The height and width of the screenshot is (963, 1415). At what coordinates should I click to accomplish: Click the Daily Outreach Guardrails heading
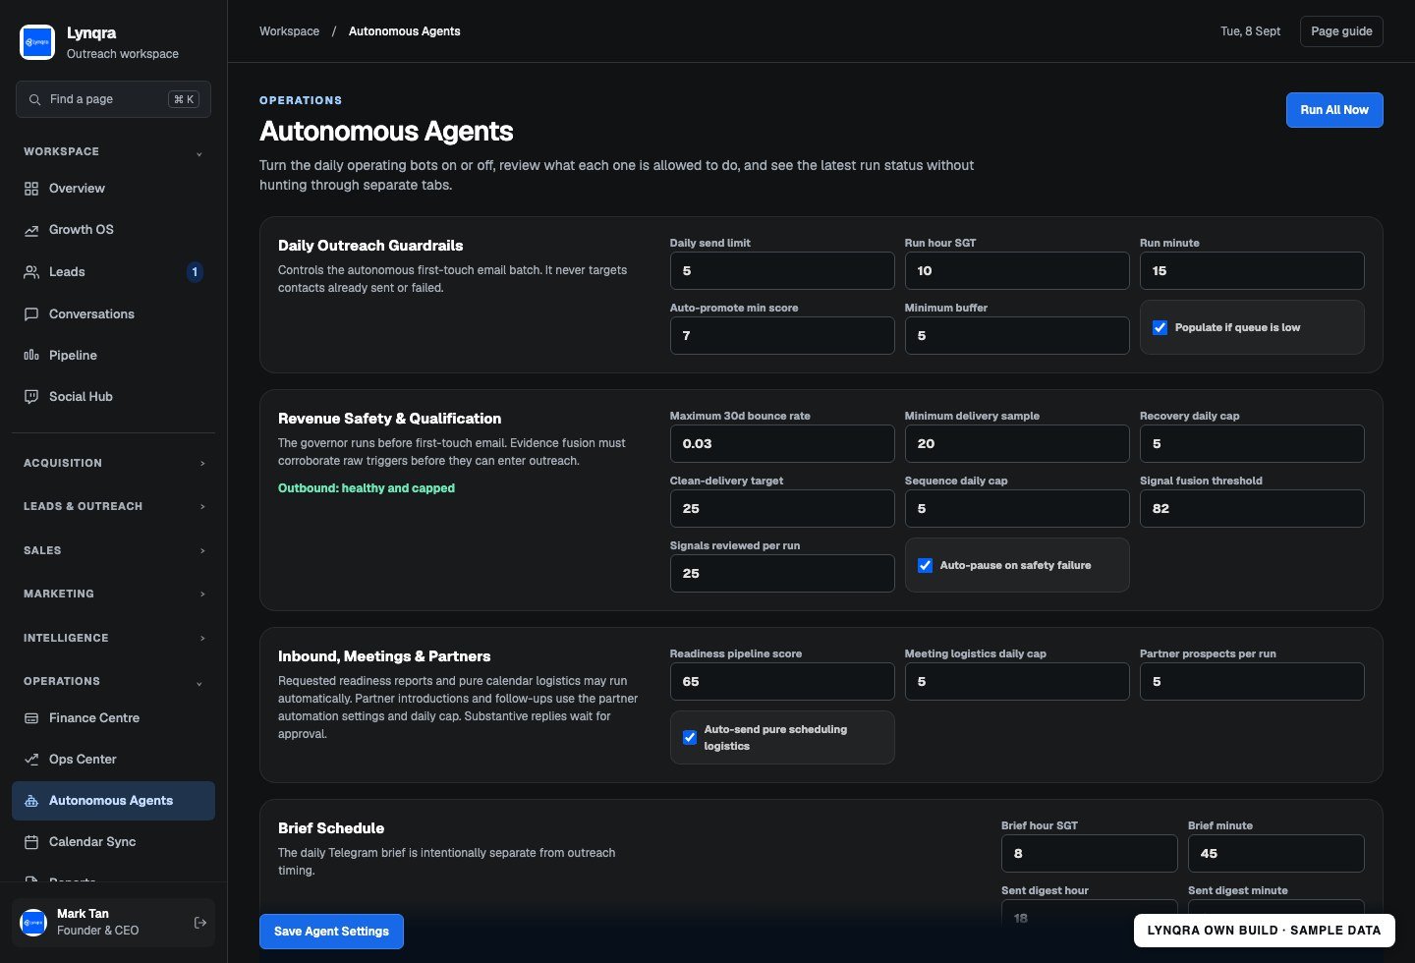click(370, 246)
